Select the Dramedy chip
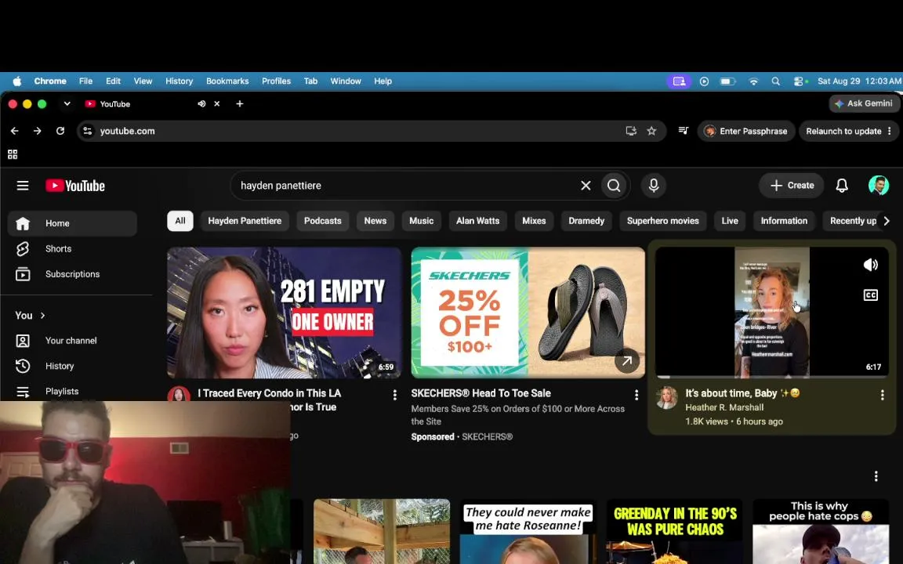Viewport: 903px width, 564px height. coord(586,221)
